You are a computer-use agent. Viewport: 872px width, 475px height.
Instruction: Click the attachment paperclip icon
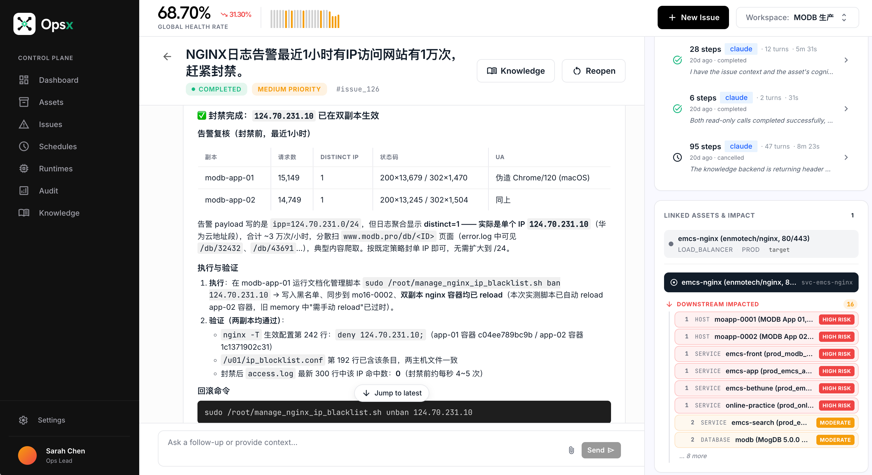coord(571,450)
